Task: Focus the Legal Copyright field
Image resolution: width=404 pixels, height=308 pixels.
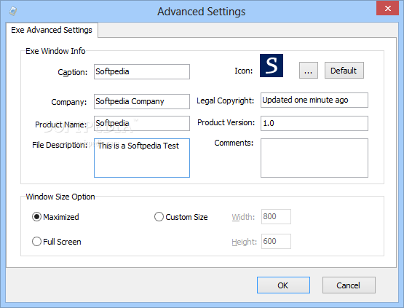Action: [314, 100]
